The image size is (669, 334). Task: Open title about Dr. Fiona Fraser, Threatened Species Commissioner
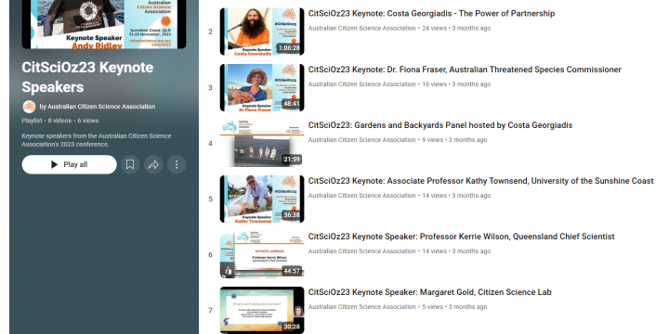click(x=465, y=70)
